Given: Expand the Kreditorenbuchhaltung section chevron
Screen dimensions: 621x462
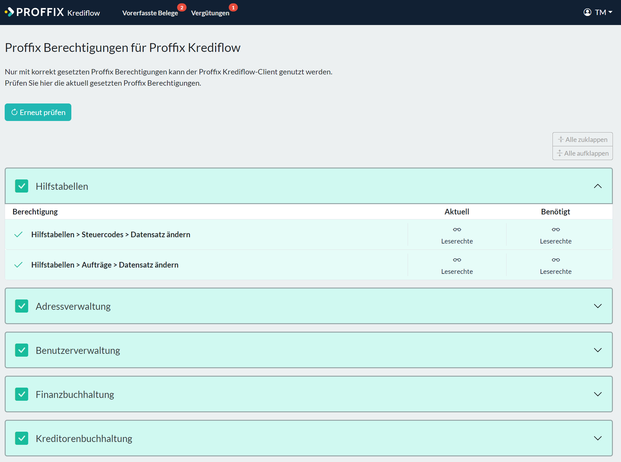Looking at the screenshot, I should pyautogui.click(x=598, y=438).
